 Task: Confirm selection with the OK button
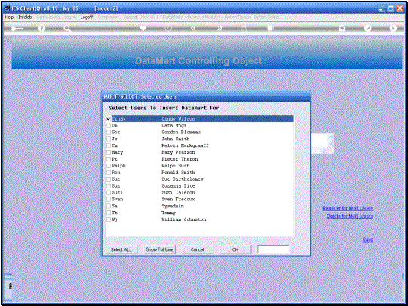[x=235, y=249]
